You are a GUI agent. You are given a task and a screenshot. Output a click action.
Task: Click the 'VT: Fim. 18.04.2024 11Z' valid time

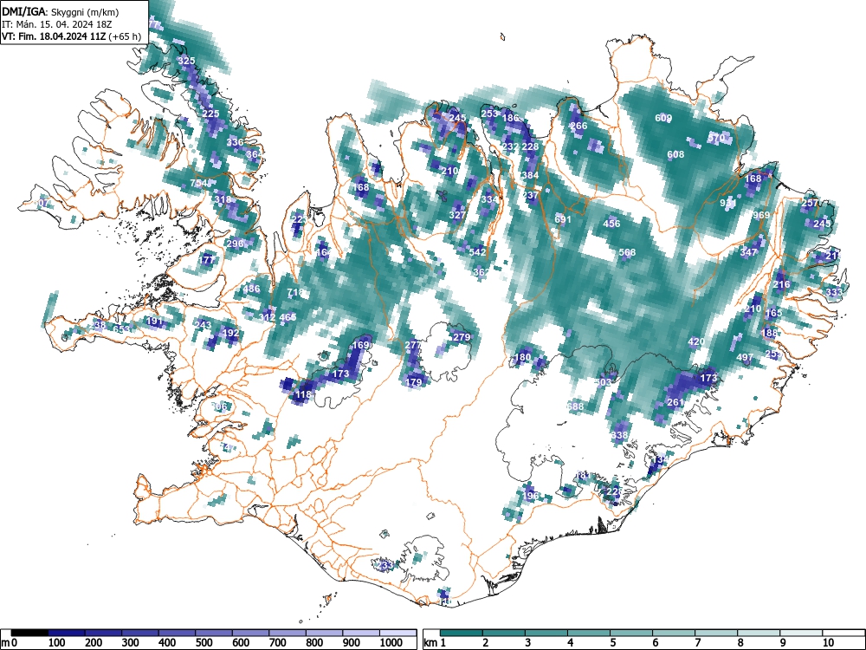pyautogui.click(x=54, y=37)
